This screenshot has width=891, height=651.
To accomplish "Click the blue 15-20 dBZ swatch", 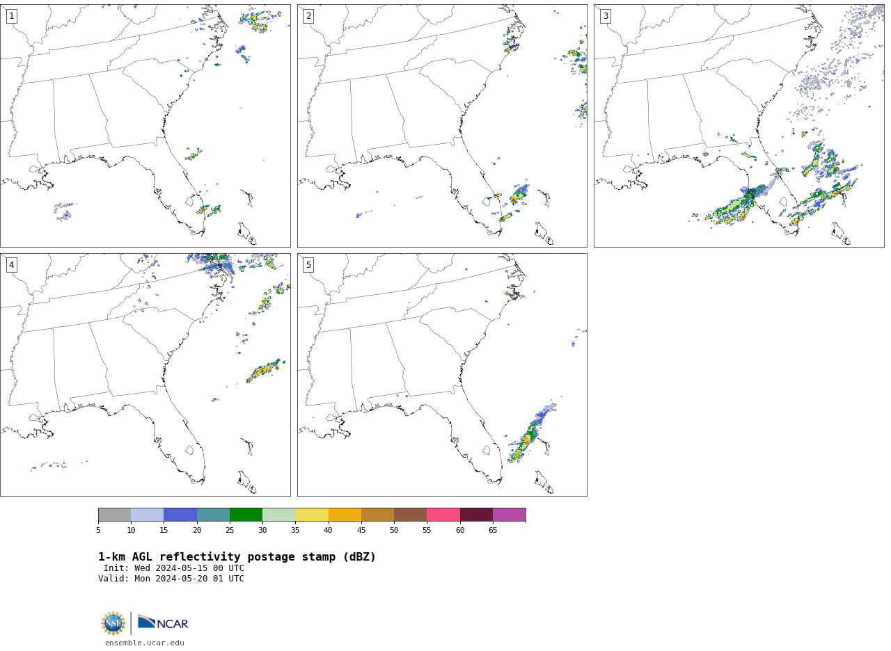I will click(180, 515).
